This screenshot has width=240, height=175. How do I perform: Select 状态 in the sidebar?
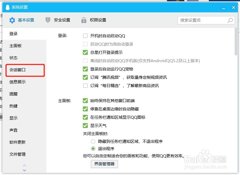point(24,58)
